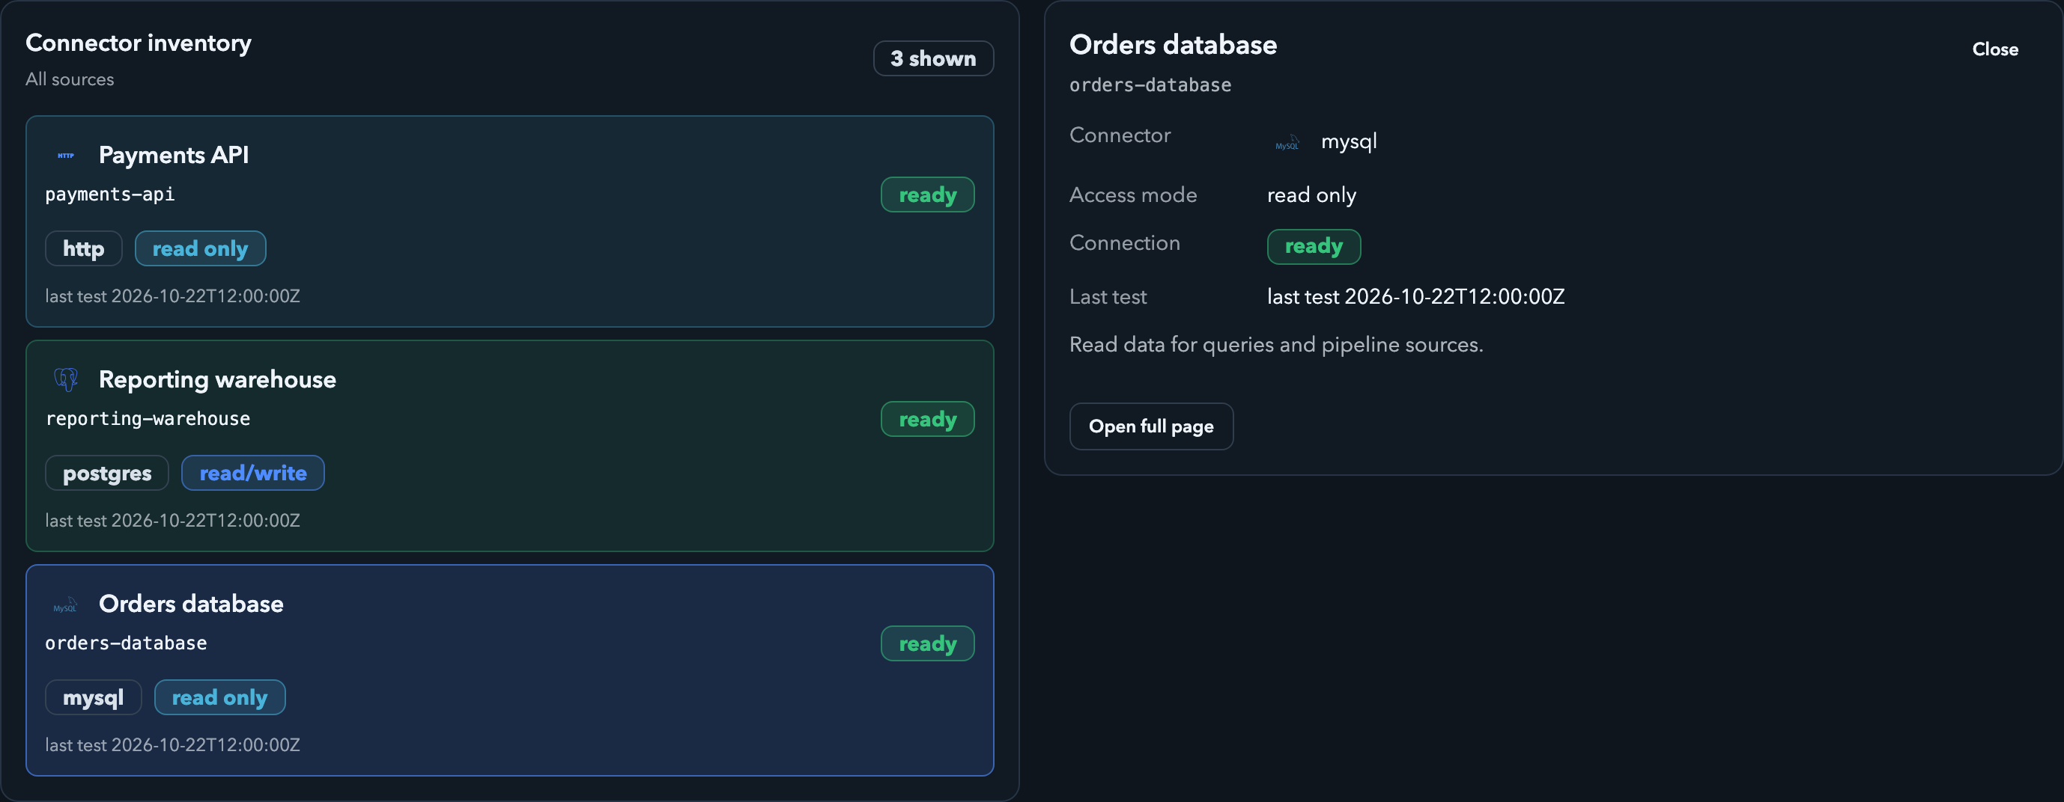2064x802 pixels.
Task: Close the Orders database detail panel
Action: tap(1995, 49)
